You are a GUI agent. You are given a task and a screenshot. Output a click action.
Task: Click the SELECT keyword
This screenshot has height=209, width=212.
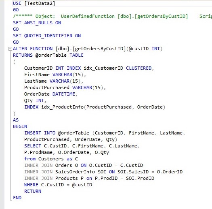(33, 146)
